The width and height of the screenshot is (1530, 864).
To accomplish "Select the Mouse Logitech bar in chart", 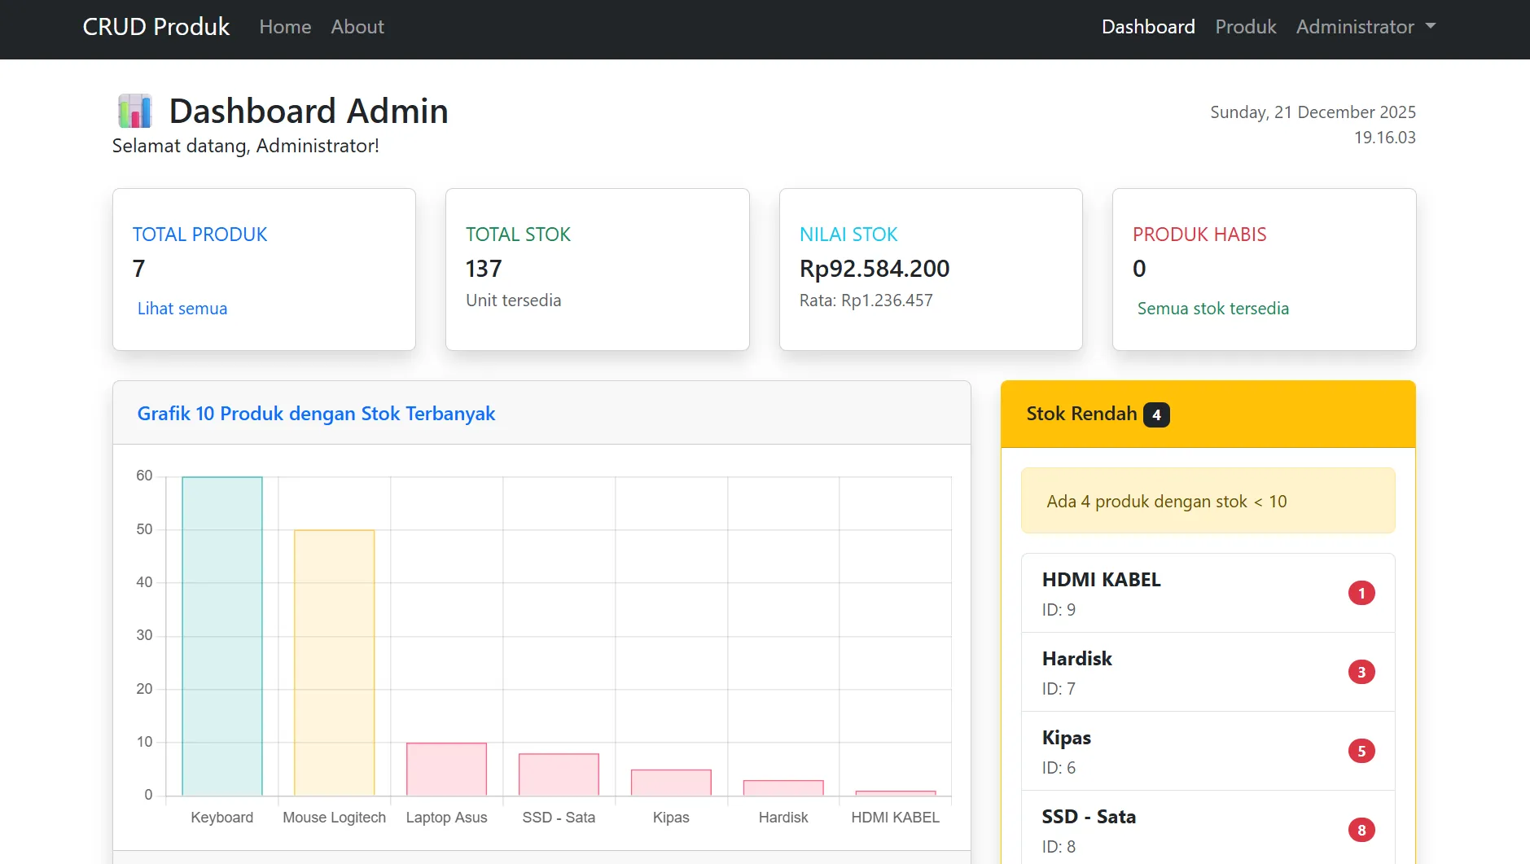I will 334,662.
